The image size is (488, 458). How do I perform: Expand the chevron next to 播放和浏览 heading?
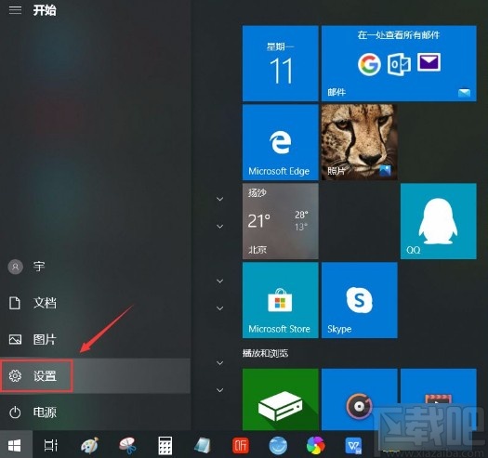[219, 363]
